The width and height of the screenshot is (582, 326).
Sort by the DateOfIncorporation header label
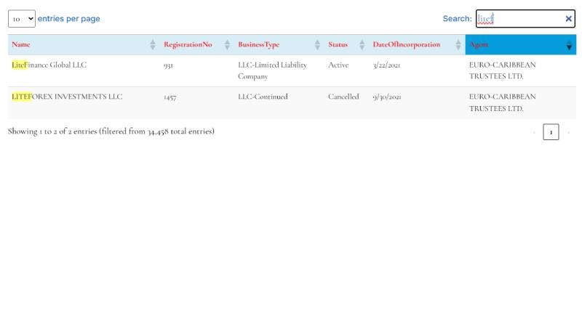pyautogui.click(x=406, y=45)
